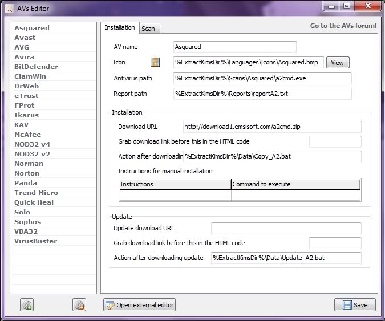Click the Report path field
This screenshot has width=385, height=321.
[x=262, y=94]
